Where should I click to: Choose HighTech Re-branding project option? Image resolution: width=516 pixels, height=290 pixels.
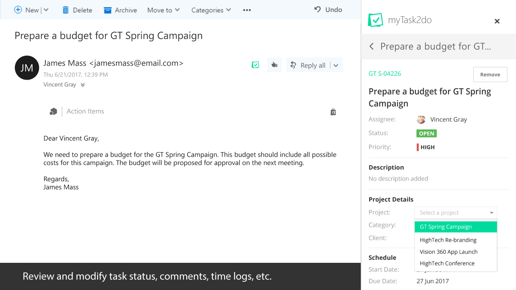click(448, 240)
